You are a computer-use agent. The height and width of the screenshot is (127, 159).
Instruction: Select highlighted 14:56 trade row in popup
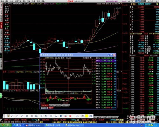tap(106, 61)
